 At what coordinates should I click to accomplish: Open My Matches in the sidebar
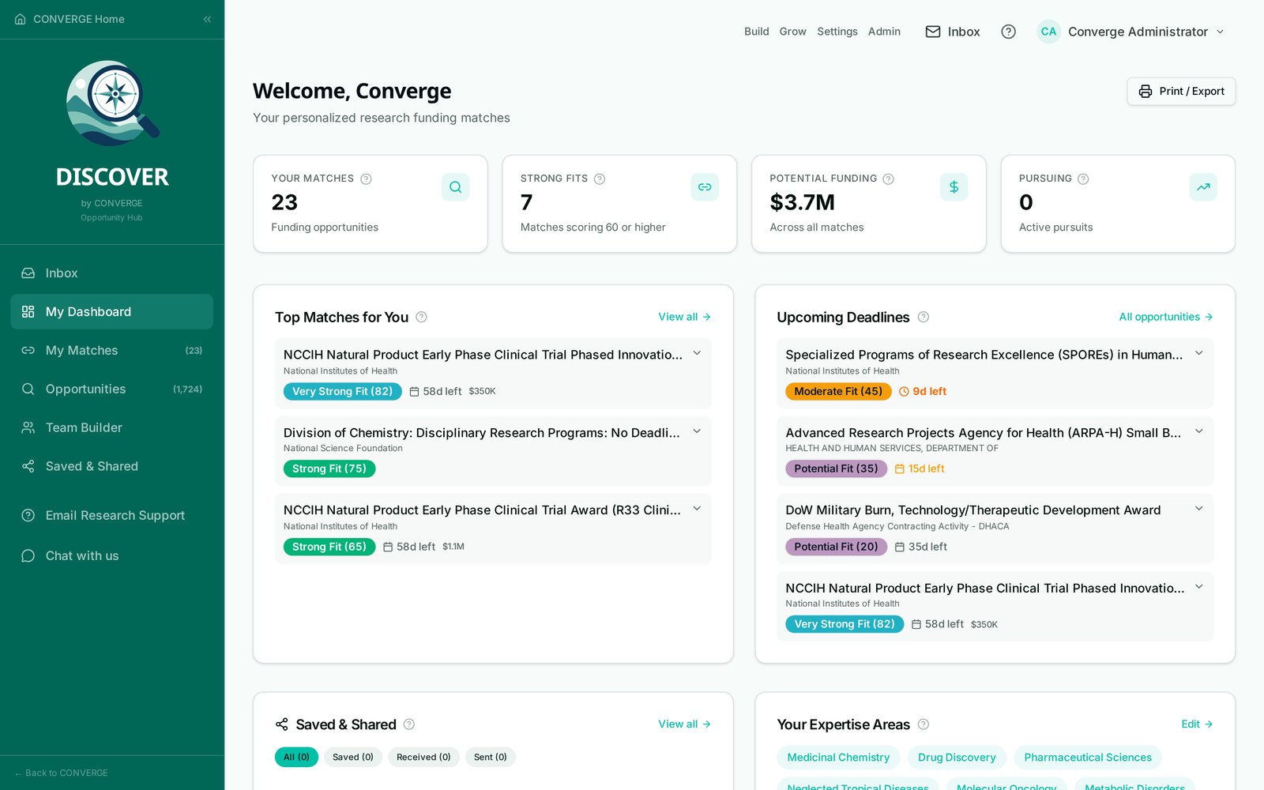point(111,351)
